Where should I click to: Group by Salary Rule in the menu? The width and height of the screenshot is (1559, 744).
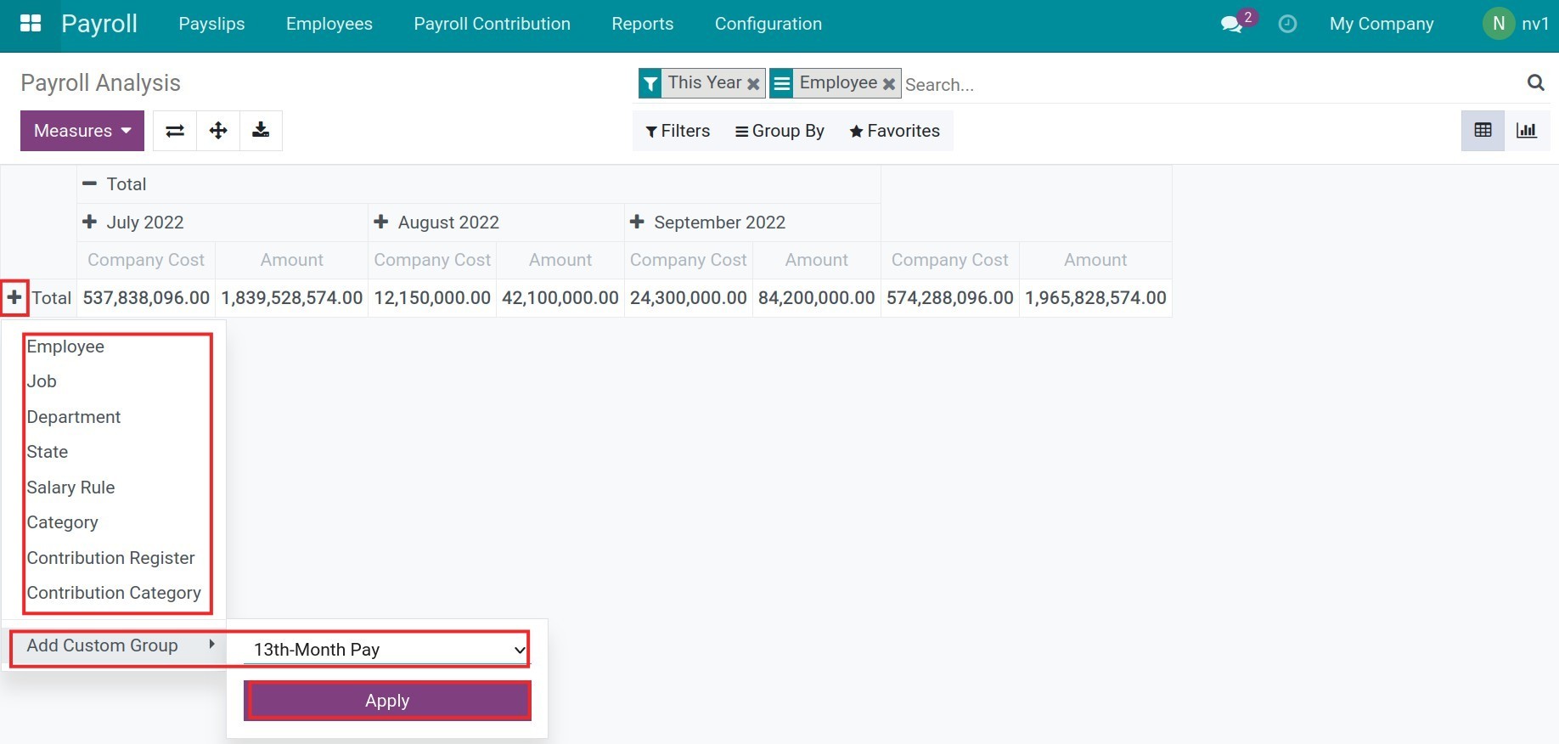click(70, 488)
